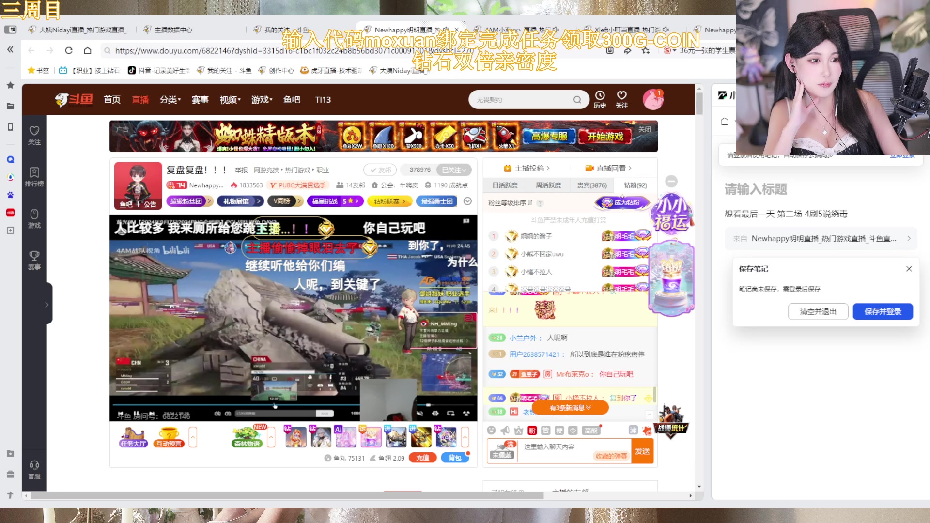This screenshot has height=523, width=930.
Task: Show new messages via 有3条新消息
Action: (570, 408)
